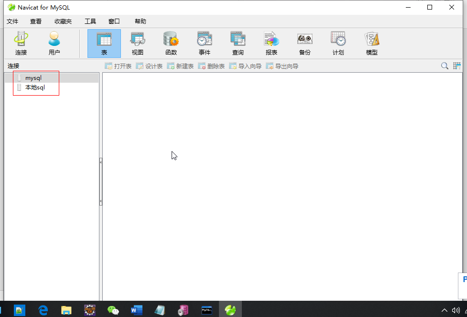Switch to the View (视图) objects icon

pyautogui.click(x=138, y=44)
